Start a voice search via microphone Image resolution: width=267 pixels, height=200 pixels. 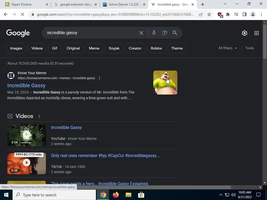pyautogui.click(x=154, y=33)
